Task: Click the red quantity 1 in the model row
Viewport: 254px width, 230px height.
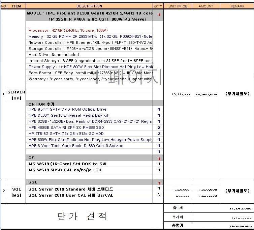Action: 159,15
